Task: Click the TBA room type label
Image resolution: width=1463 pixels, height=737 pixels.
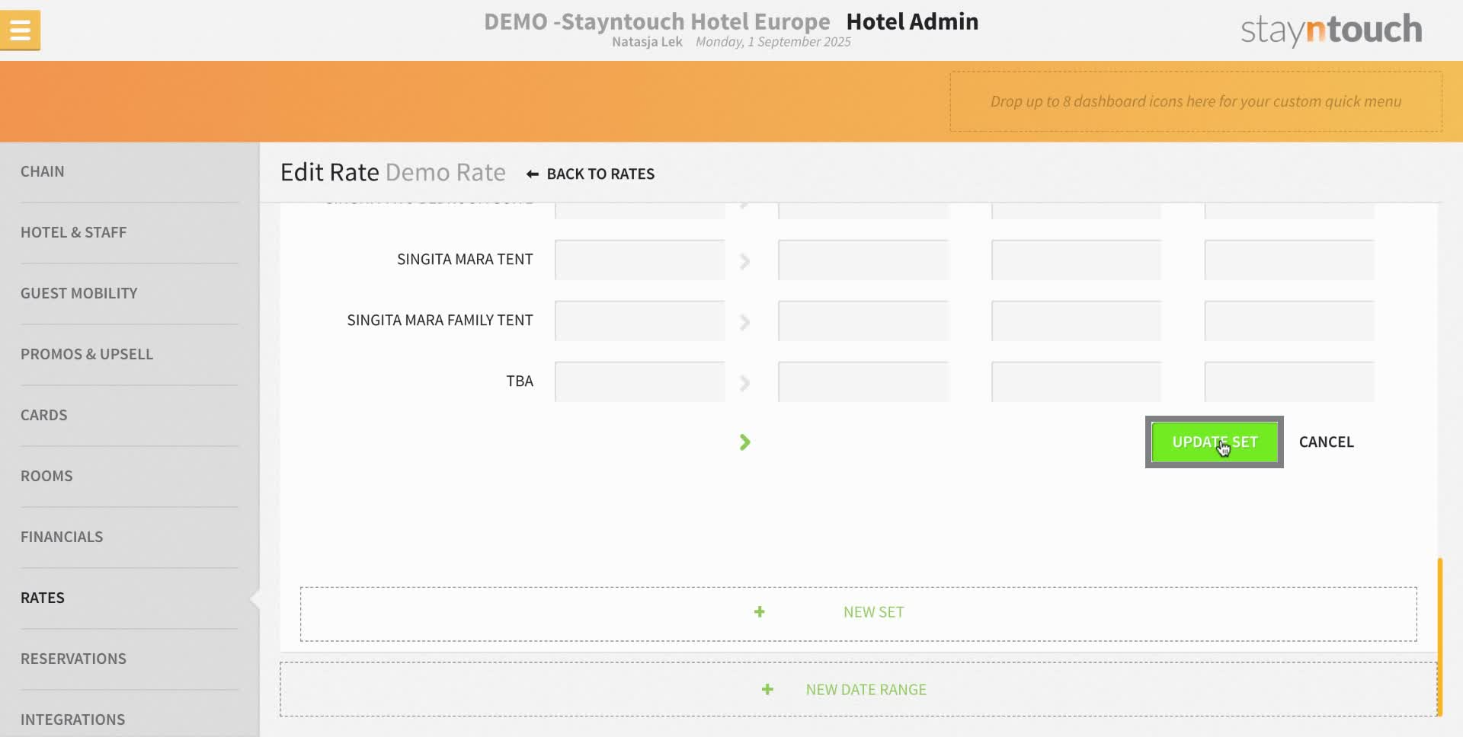Action: (520, 381)
